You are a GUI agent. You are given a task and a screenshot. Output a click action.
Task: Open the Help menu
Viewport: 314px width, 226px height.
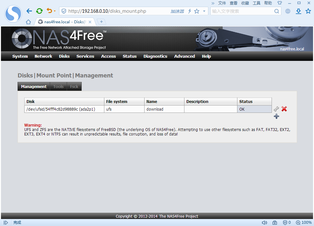coord(206,56)
